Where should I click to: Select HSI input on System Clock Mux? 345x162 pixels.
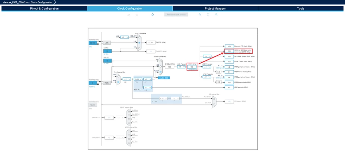[x=161, y=61]
